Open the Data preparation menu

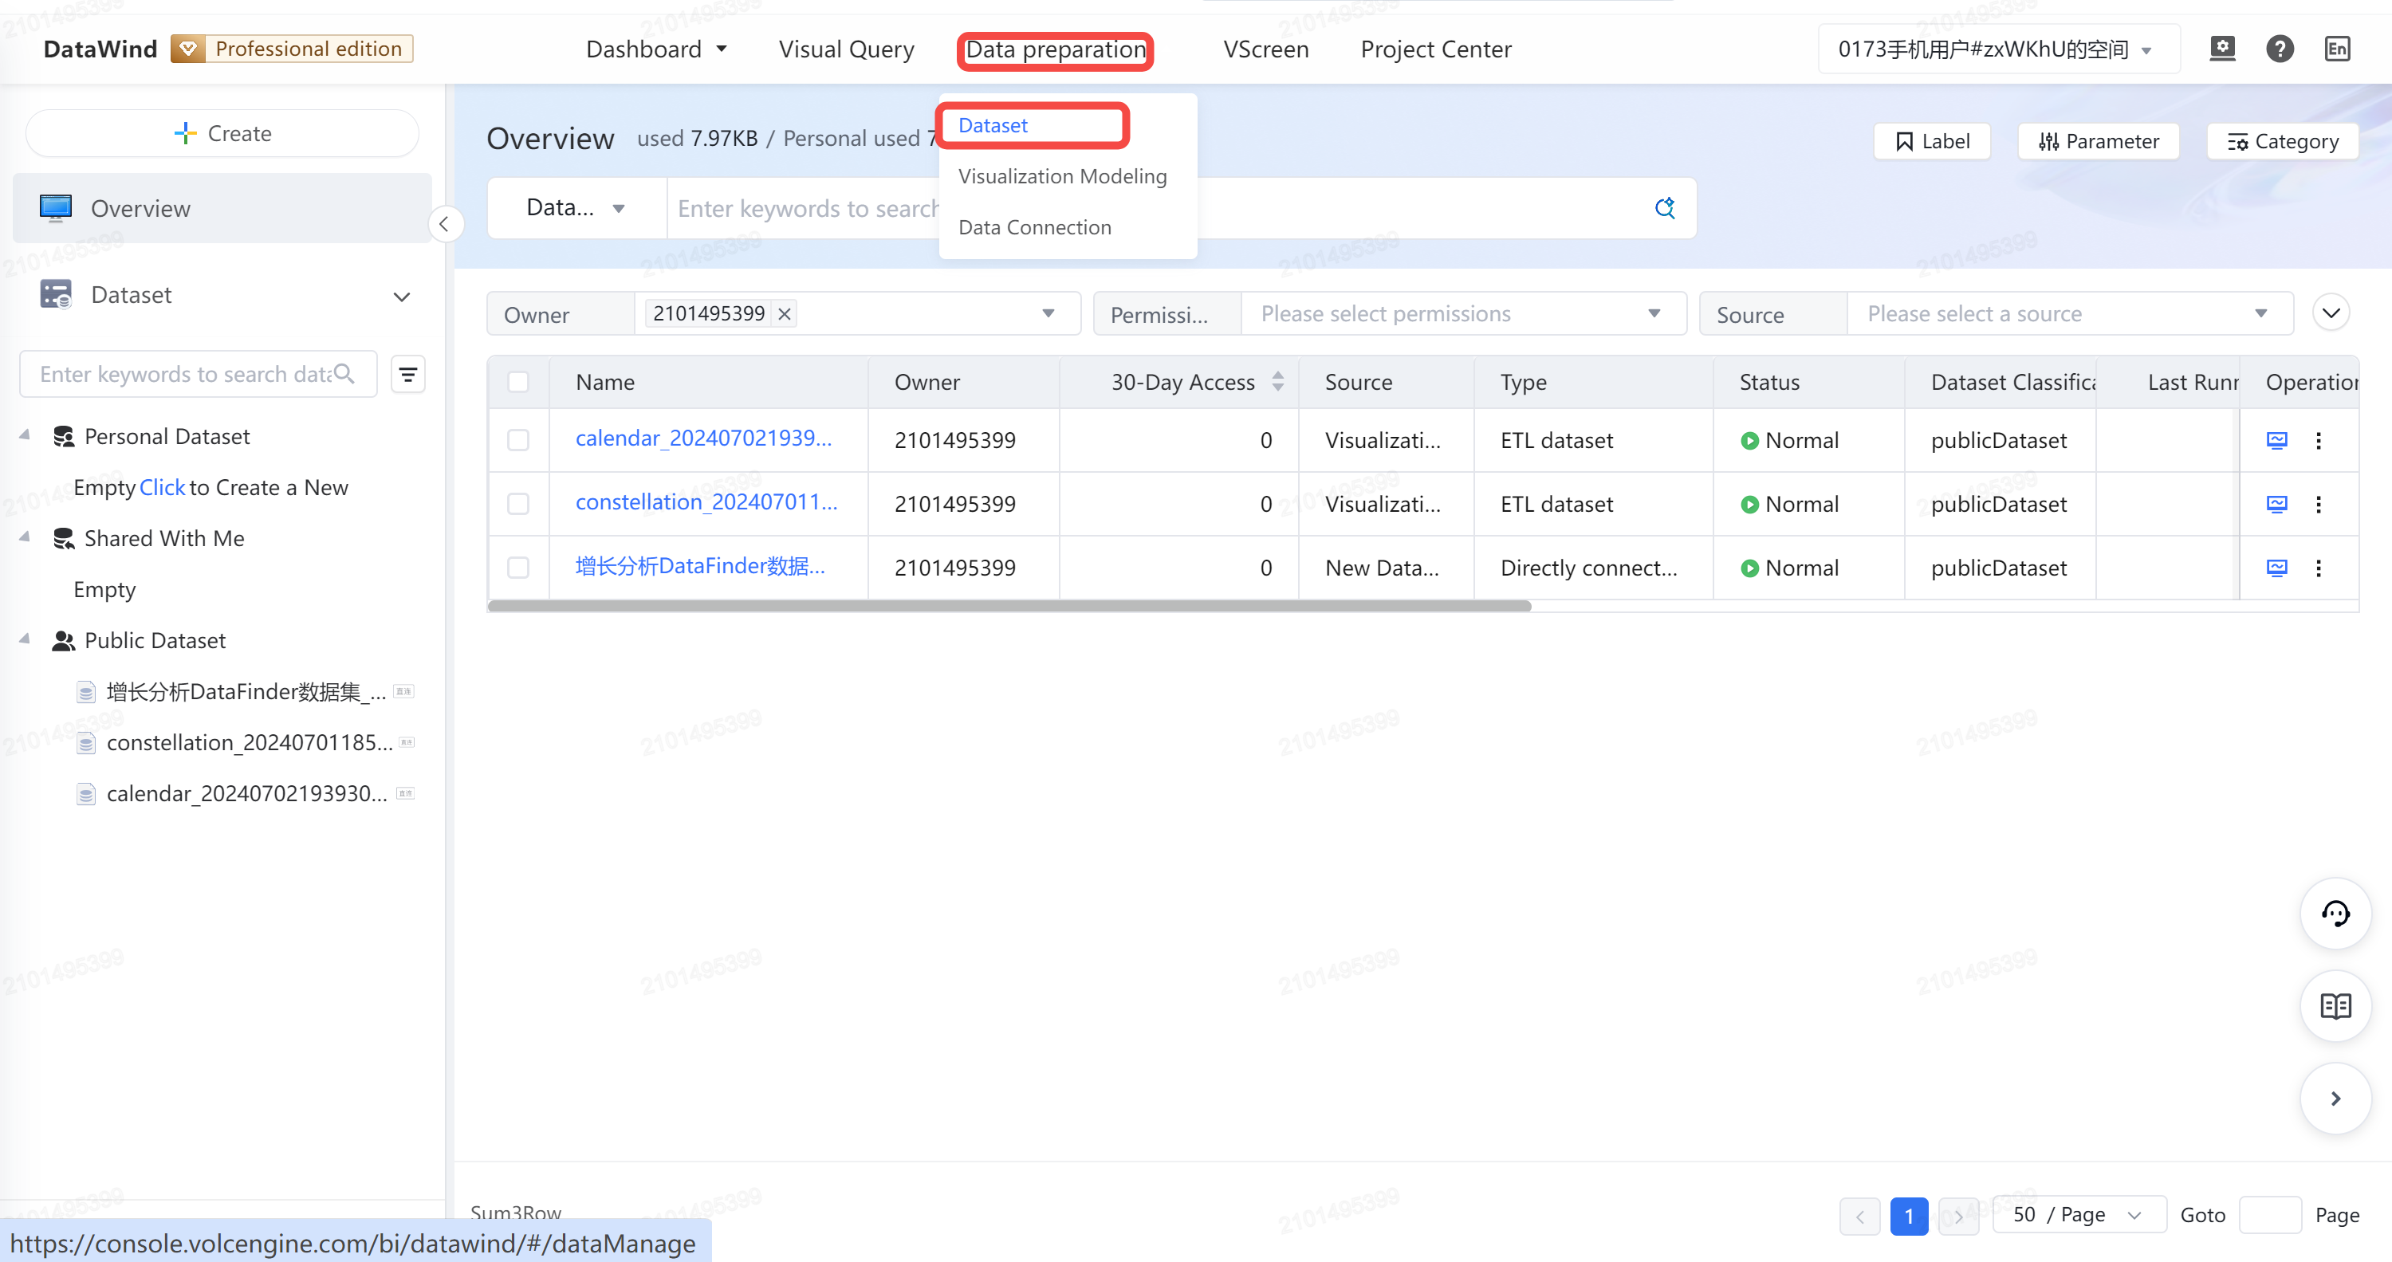(x=1056, y=49)
